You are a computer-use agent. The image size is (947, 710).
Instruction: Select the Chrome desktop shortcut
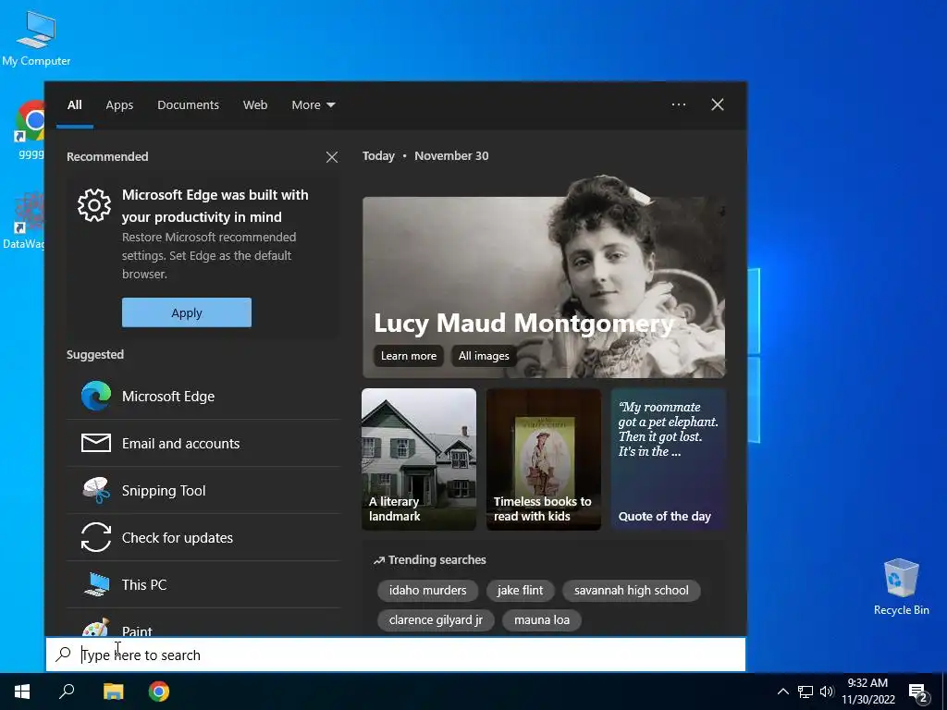(x=29, y=129)
